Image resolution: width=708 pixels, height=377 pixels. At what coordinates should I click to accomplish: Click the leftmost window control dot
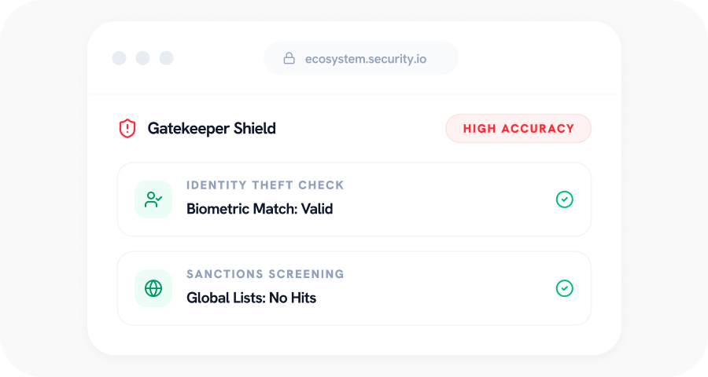click(x=119, y=58)
